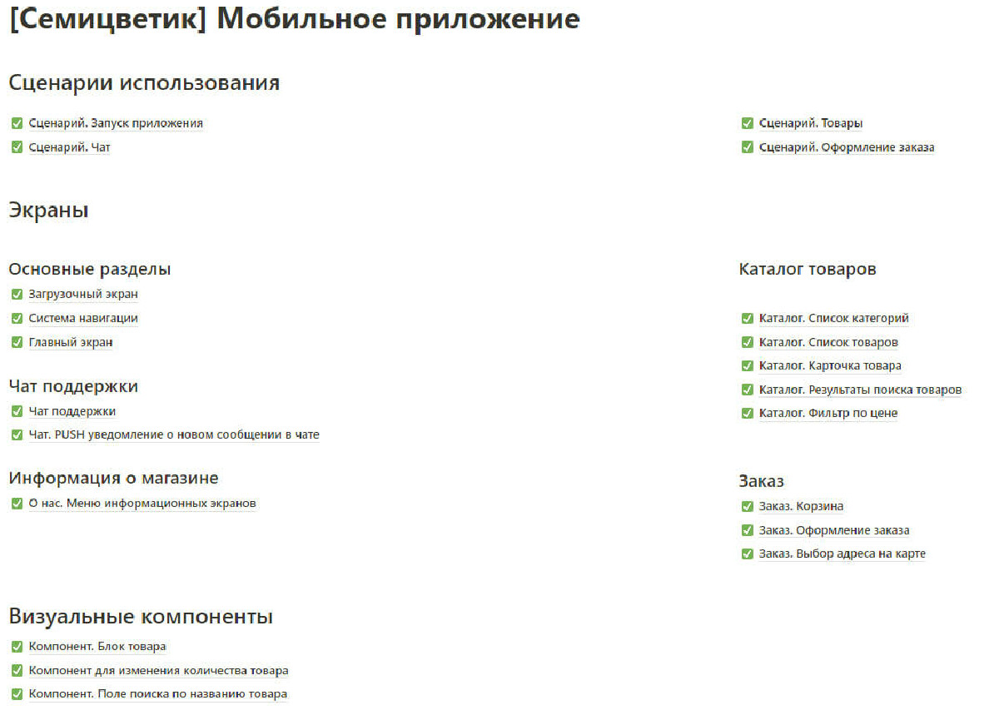Toggle checkbox beside 'Каталог. Результаты поиска товаров'
Image resolution: width=999 pixels, height=715 pixels.
point(747,390)
